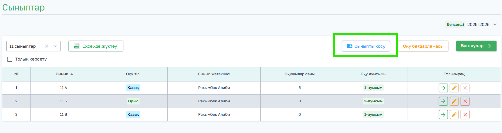The width and height of the screenshot is (502, 133).
Task: Open Оқу бағдарламасы
Action: click(423, 46)
